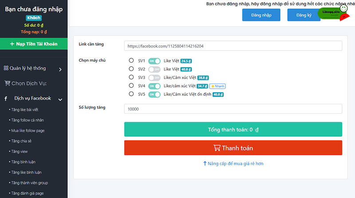The width and height of the screenshot is (355, 198).
Task: Click the 24.5 đ price badge on SV1
Action: click(186, 61)
